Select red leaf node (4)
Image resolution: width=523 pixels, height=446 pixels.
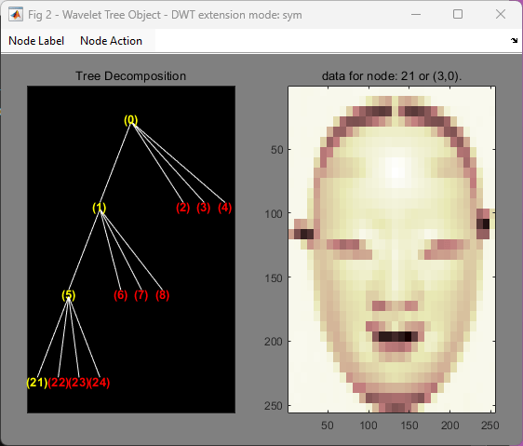[x=225, y=208]
